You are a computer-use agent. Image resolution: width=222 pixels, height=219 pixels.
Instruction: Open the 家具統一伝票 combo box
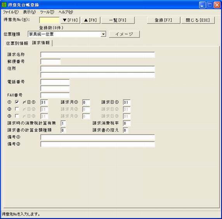pyautogui.click(x=67, y=34)
